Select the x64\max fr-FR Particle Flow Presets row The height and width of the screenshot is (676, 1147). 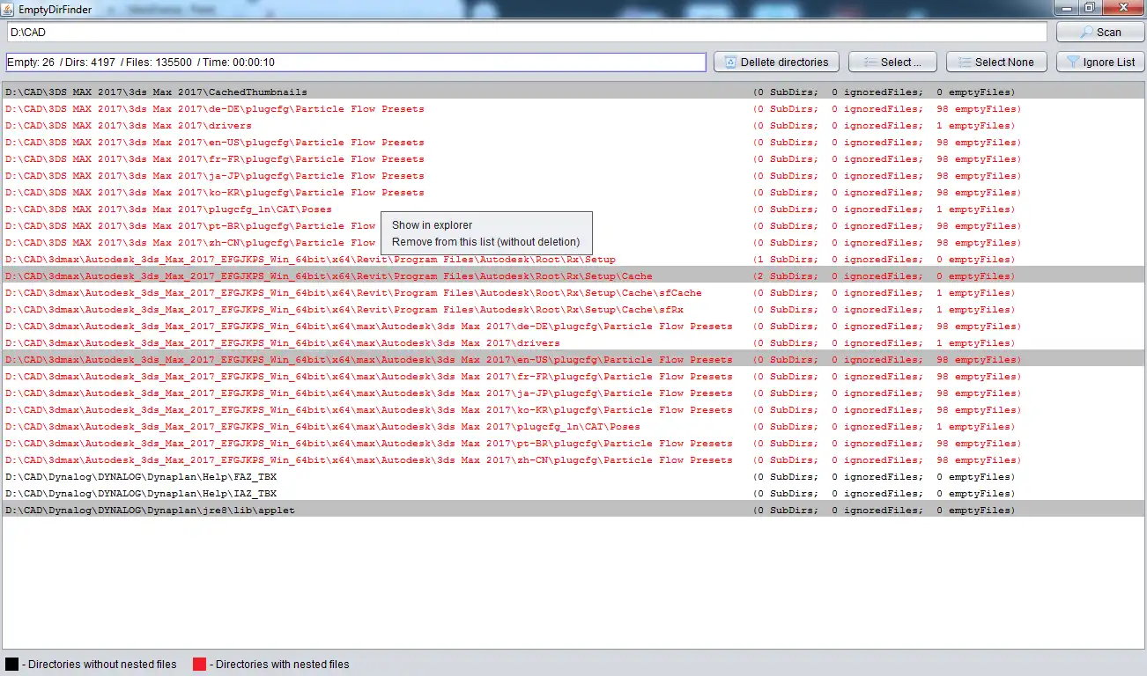click(573, 377)
